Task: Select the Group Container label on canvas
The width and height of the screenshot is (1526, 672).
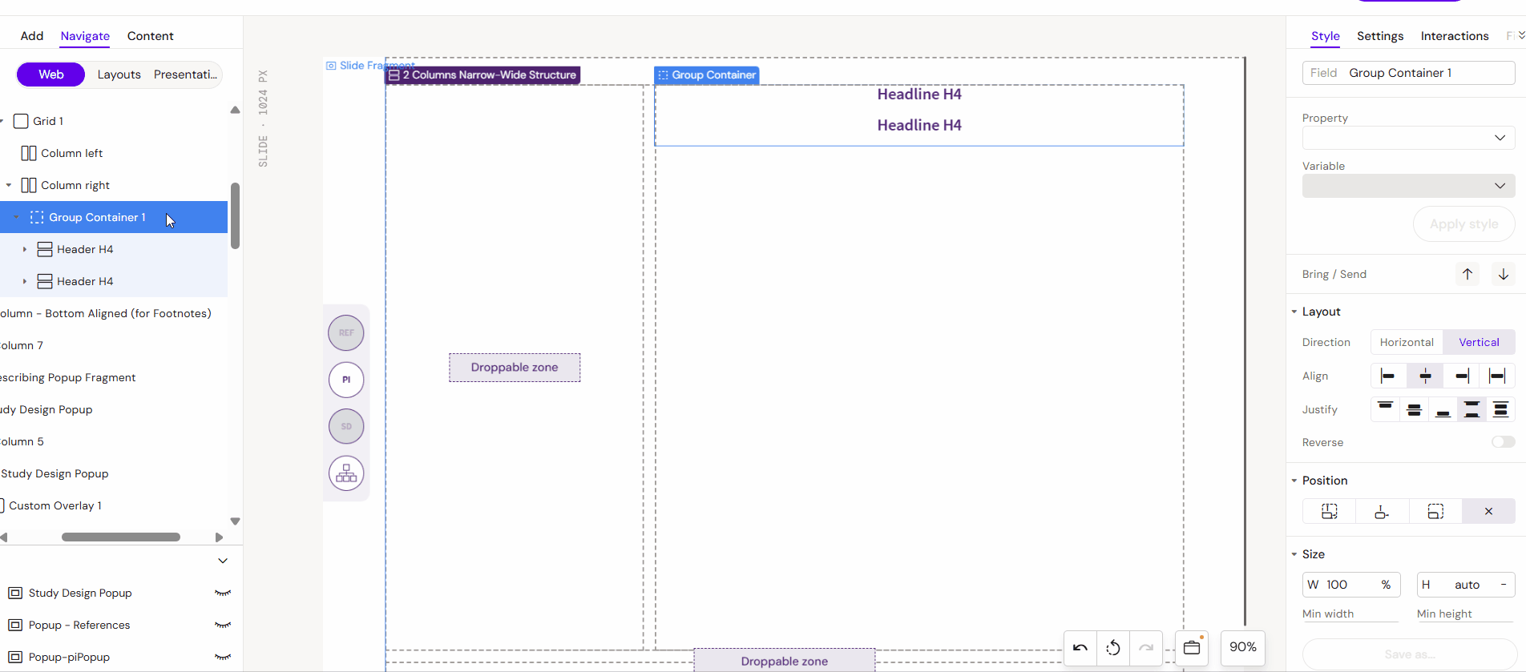Action: click(x=707, y=75)
